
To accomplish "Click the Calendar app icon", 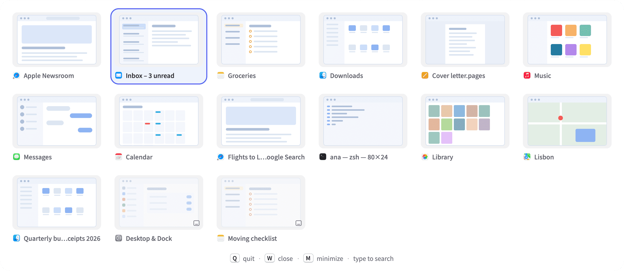I will pos(119,157).
